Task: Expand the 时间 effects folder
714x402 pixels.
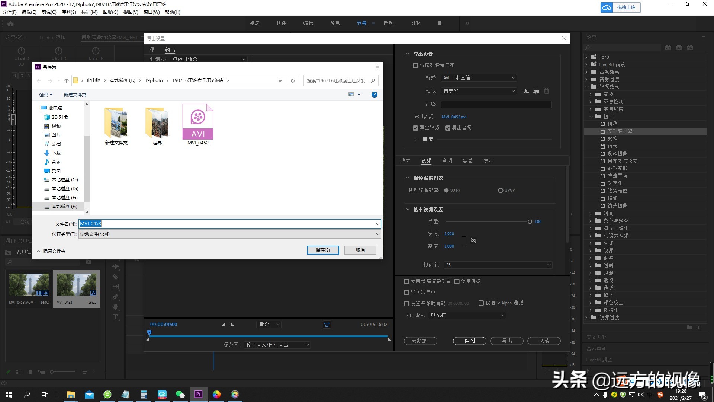Action: 590,214
